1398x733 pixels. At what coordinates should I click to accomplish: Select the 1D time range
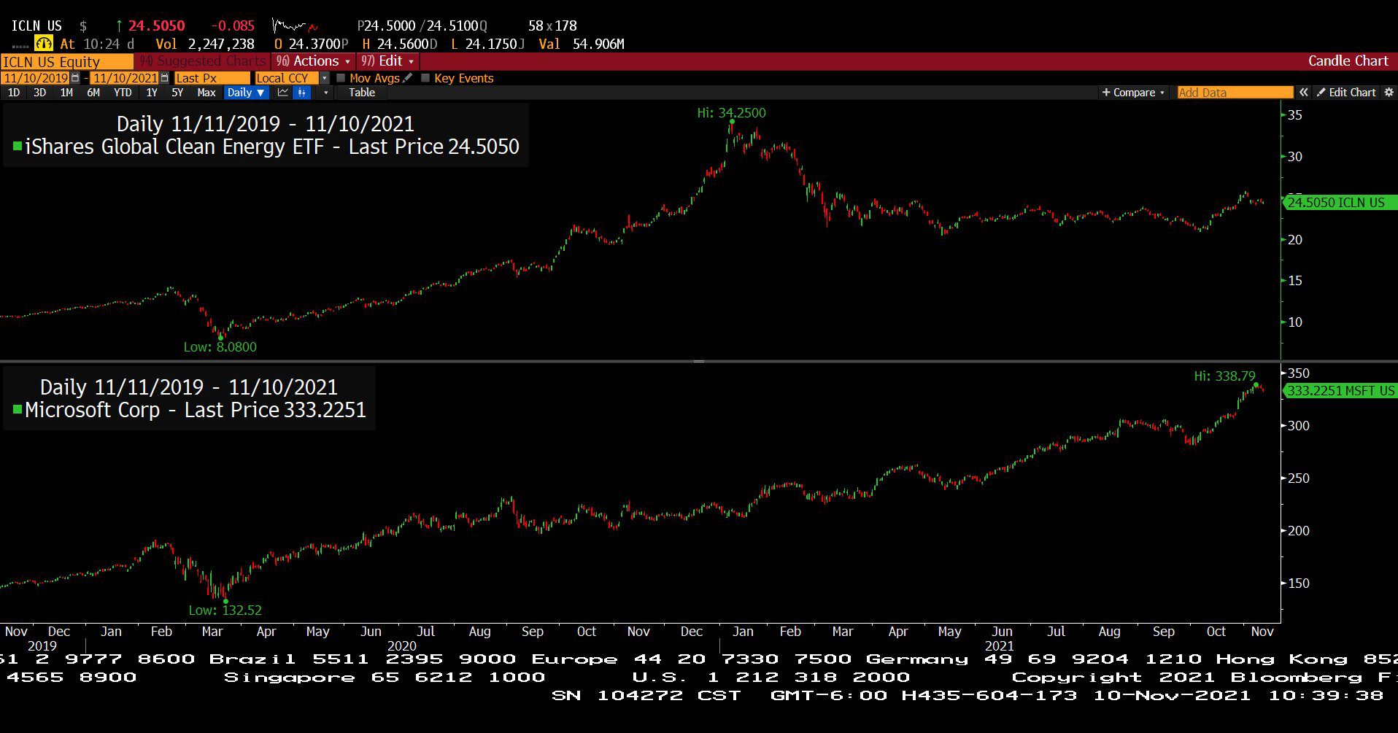[x=14, y=93]
